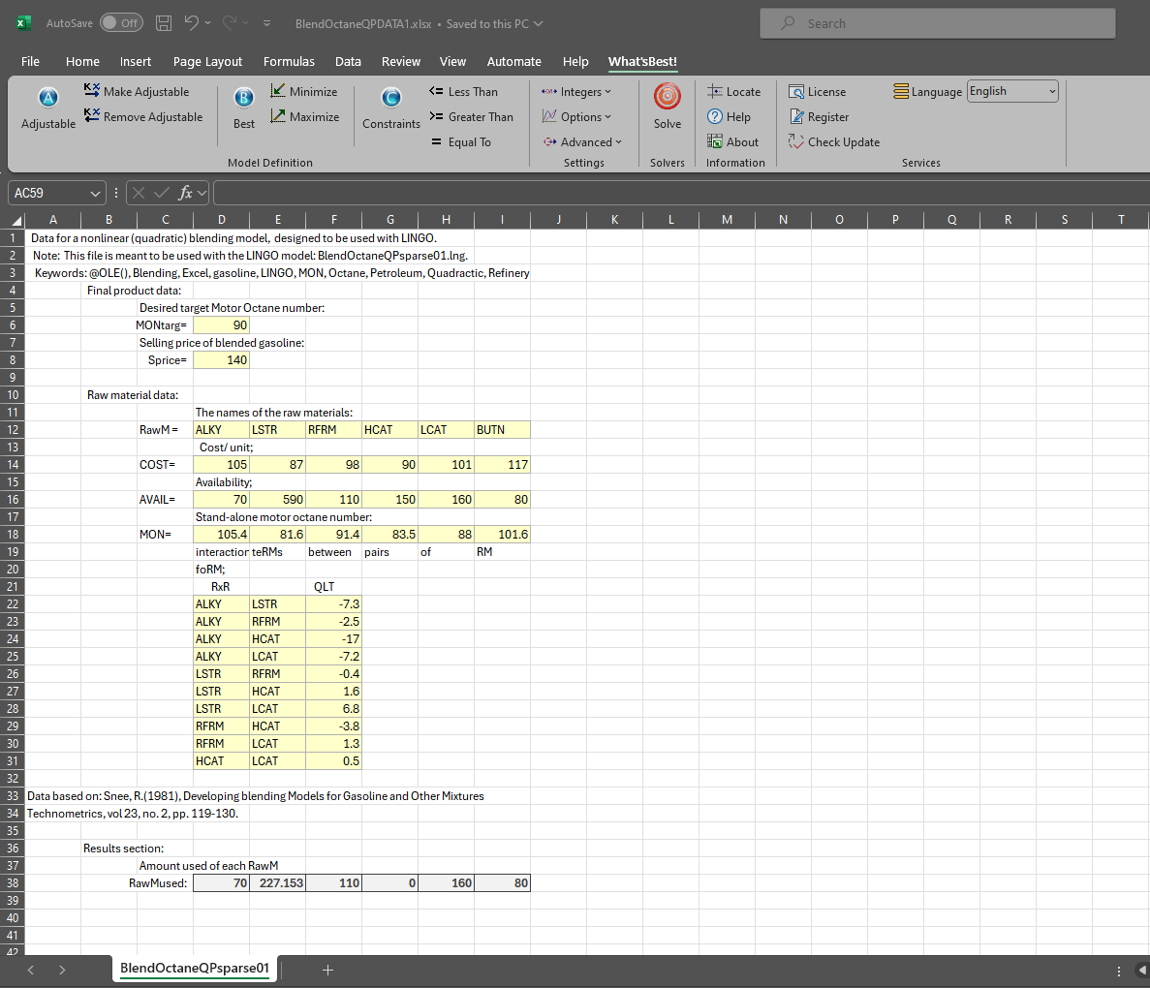Open the Language combo box
The image size is (1150, 988).
coord(1012,91)
